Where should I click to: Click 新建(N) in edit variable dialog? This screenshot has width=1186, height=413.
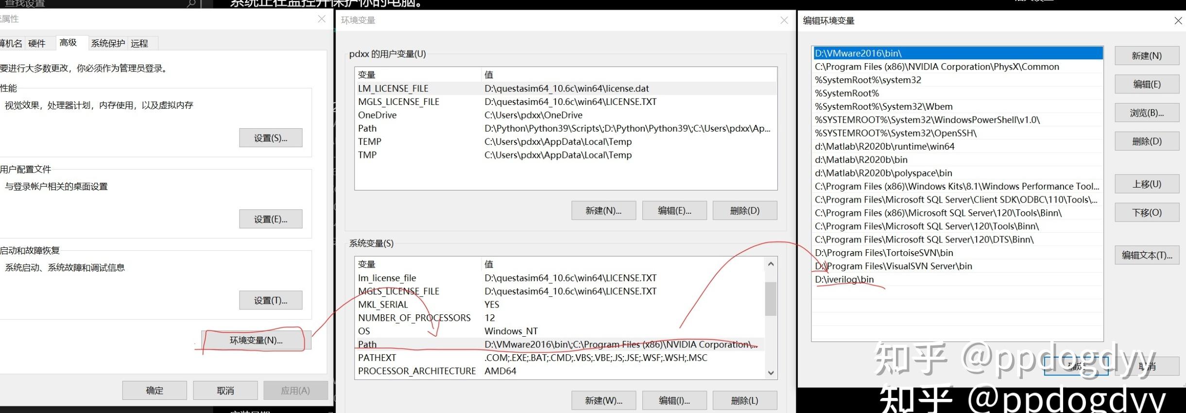click(x=1147, y=55)
